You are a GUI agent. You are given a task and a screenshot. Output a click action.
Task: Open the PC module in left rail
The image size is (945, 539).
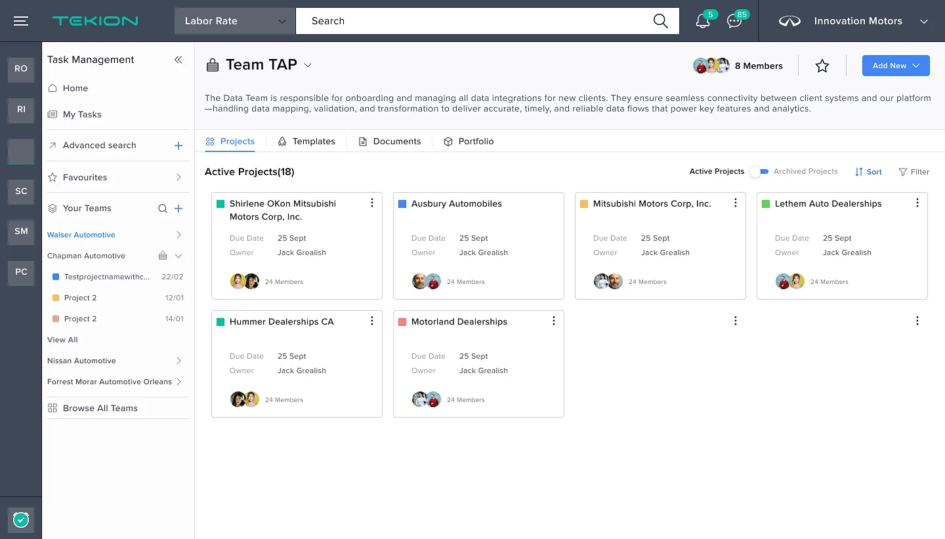[x=21, y=272]
